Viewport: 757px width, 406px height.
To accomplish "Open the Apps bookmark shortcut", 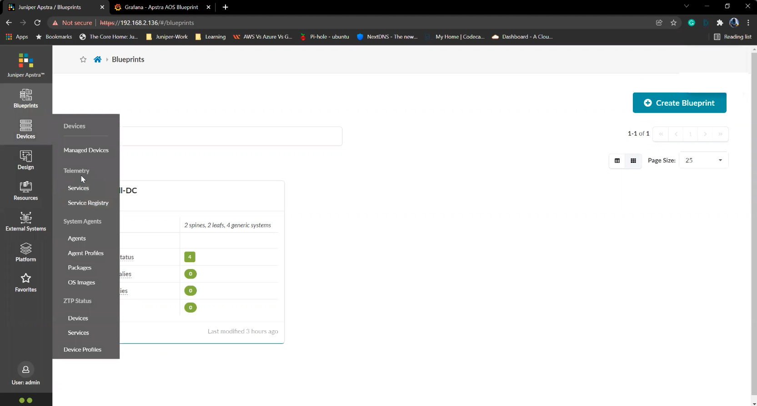I will [x=17, y=37].
